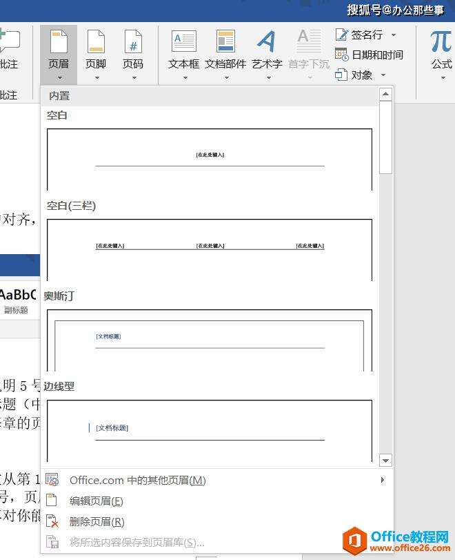The height and width of the screenshot is (560, 455).
Task: Choose Office.com 中的其他页眉(M) menu entry
Action: pyautogui.click(x=216, y=480)
